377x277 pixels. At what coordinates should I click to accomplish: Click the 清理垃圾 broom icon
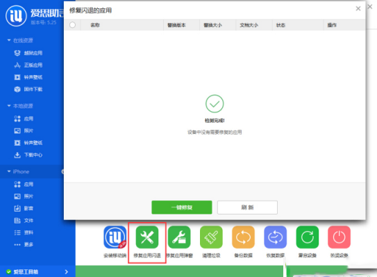211,237
